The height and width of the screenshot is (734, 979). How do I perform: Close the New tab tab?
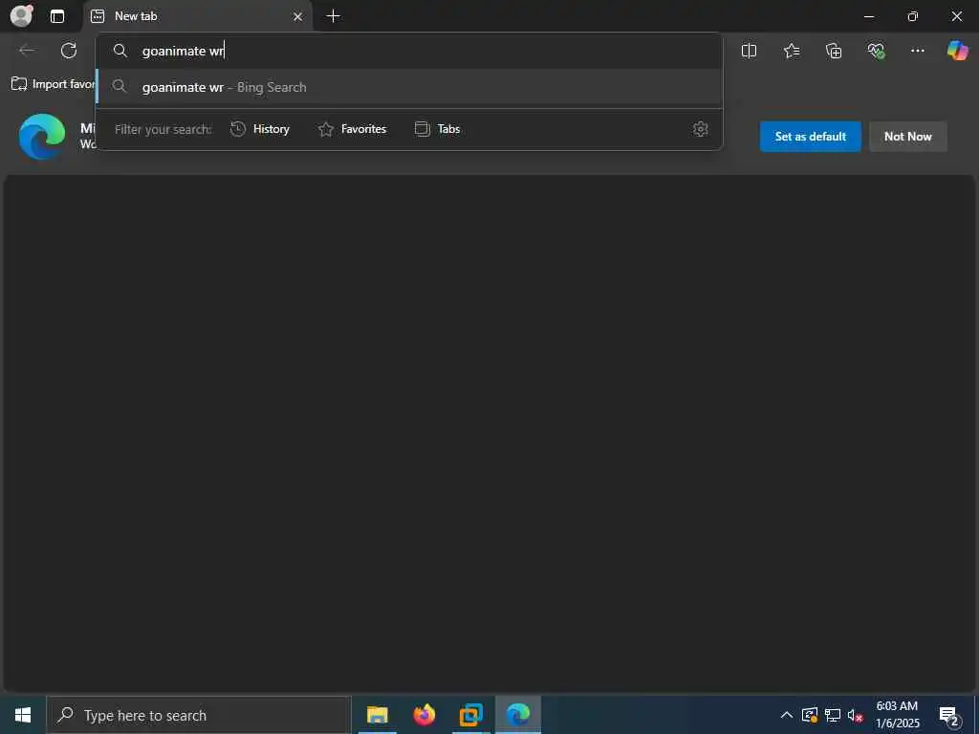pos(298,17)
